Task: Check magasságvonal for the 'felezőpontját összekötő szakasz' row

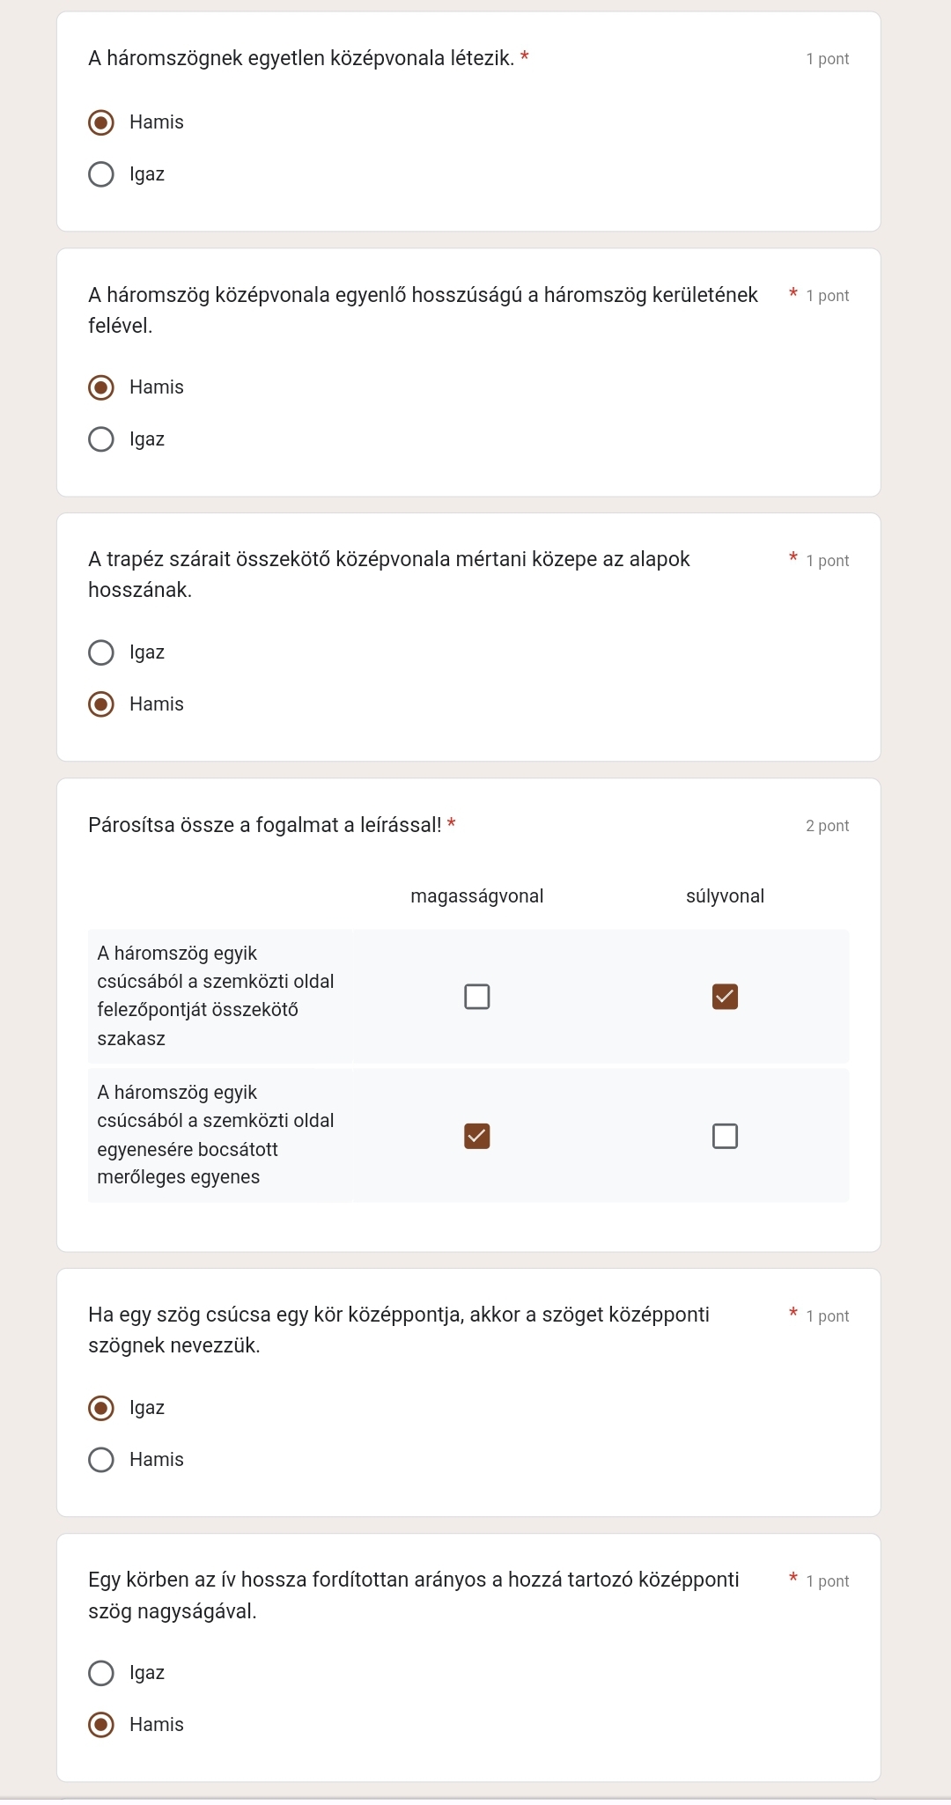Action: click(477, 997)
